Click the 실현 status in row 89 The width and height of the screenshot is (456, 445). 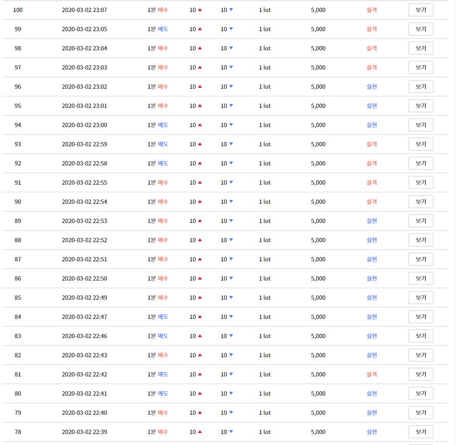tap(372, 221)
